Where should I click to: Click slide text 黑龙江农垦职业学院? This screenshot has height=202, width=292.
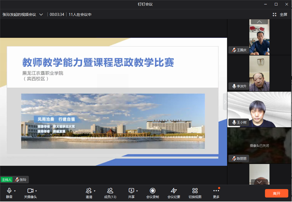click(x=43, y=73)
